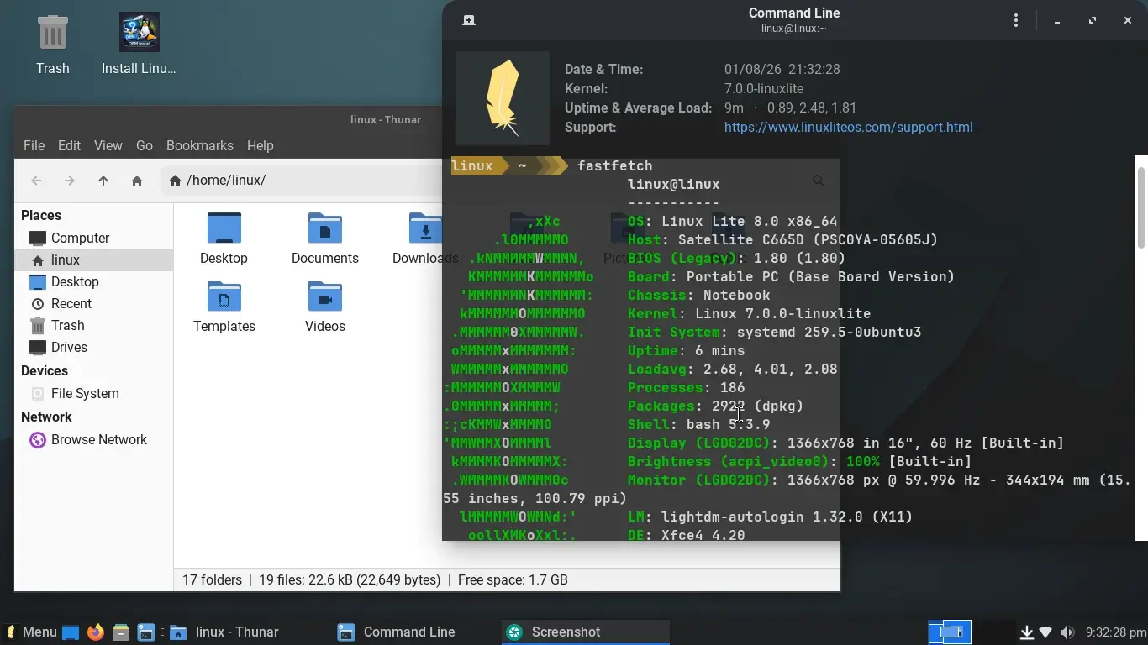
Task: Click the /home/linux/ path field
Action: click(303, 181)
